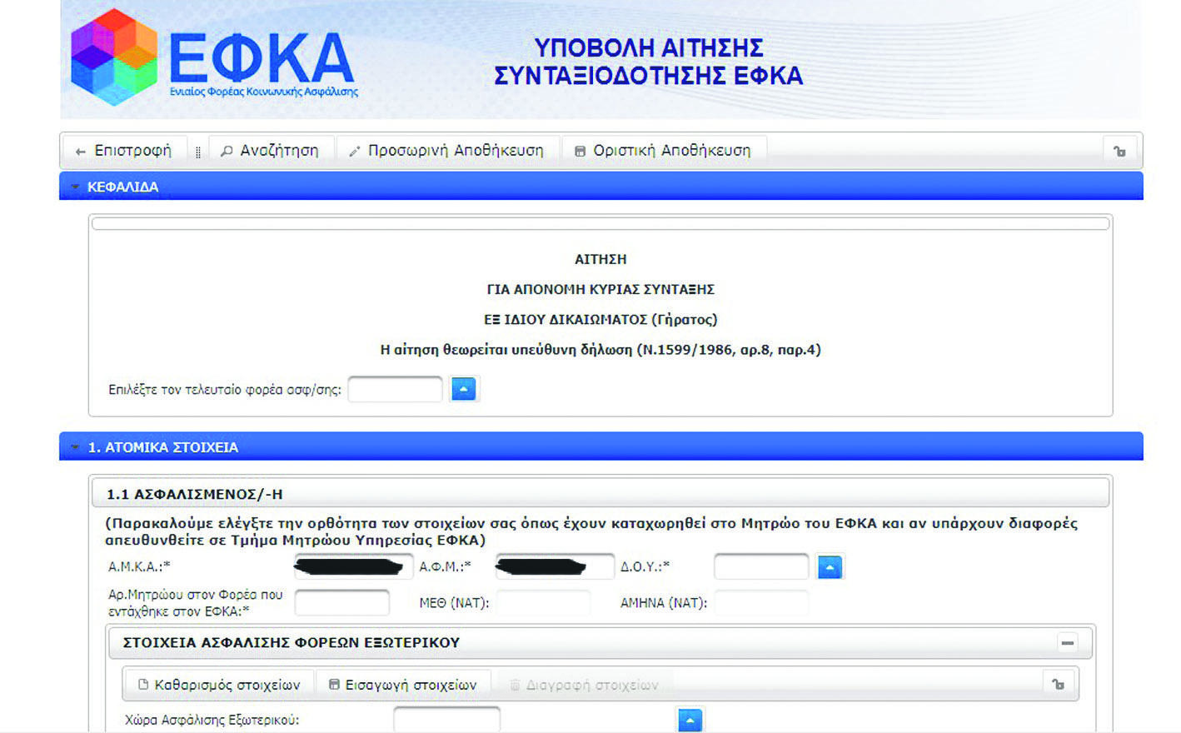Click the Διαγραφή στοιχείων delete button
The image size is (1181, 733).
pos(584,685)
